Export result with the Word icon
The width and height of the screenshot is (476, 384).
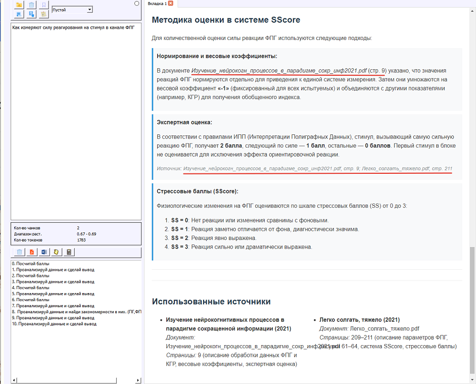click(x=44, y=252)
